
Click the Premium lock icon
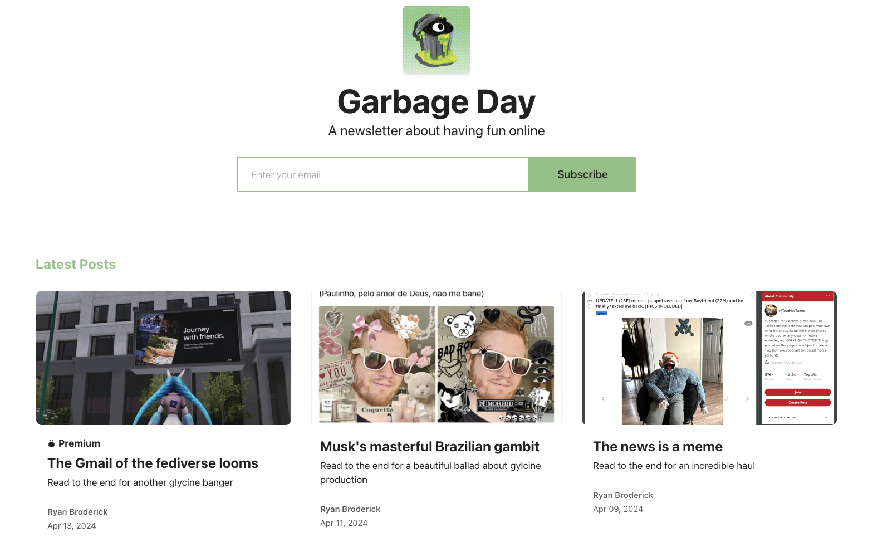(51, 443)
